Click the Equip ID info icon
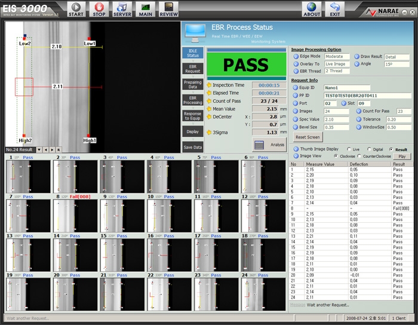This screenshot has height=325, width=418. 295,87
